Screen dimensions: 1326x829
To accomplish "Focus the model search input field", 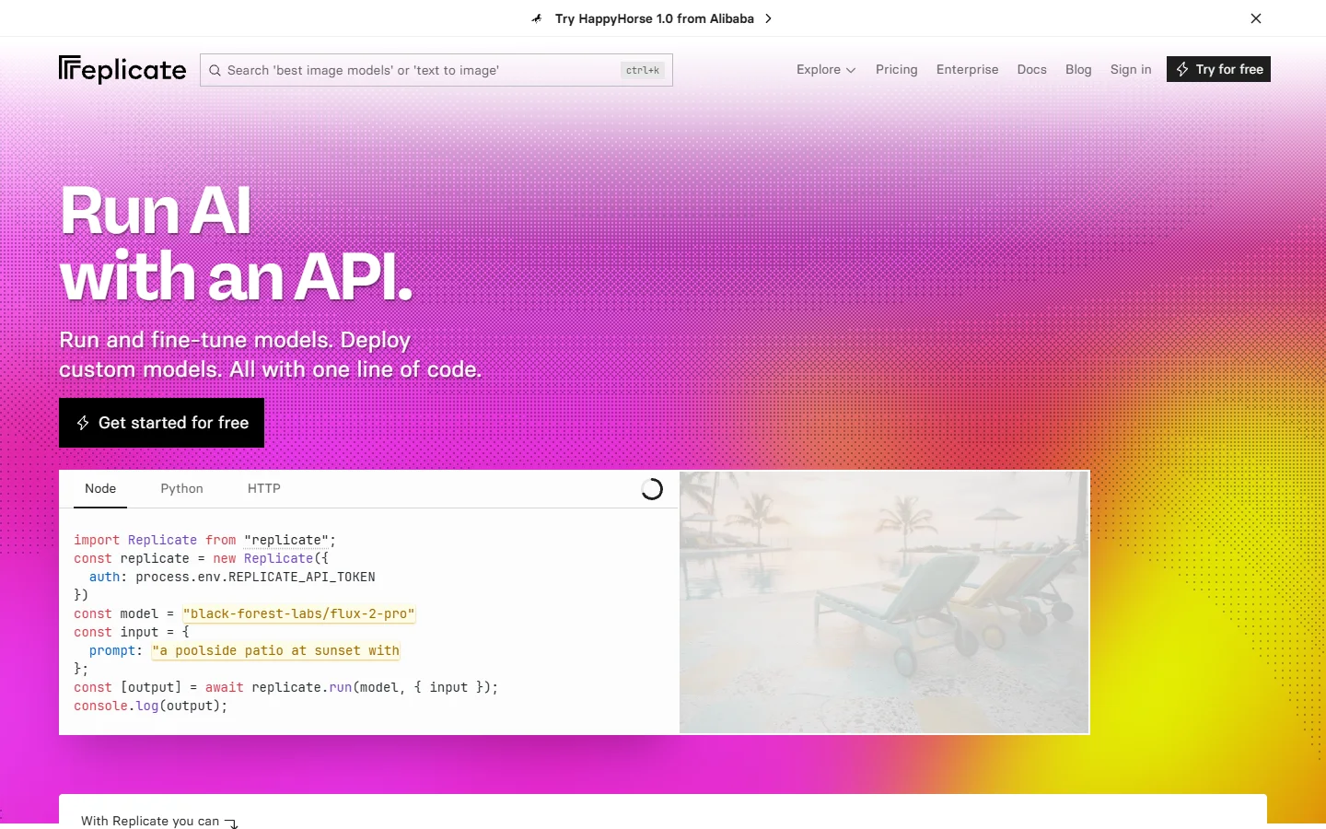I will (x=436, y=70).
